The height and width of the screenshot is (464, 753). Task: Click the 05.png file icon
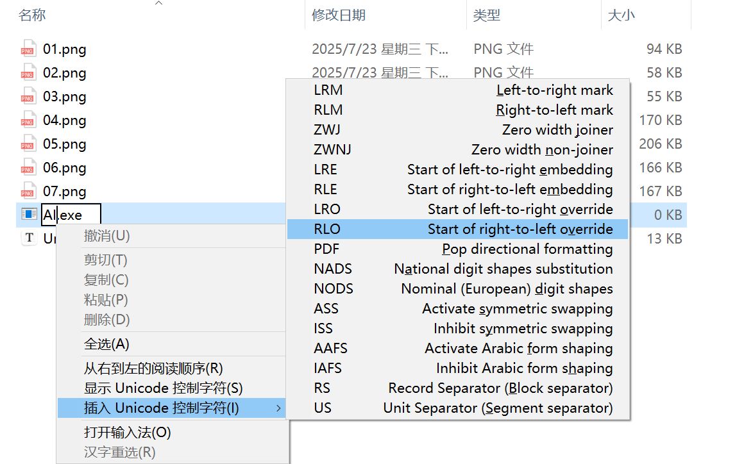pyautogui.click(x=27, y=144)
